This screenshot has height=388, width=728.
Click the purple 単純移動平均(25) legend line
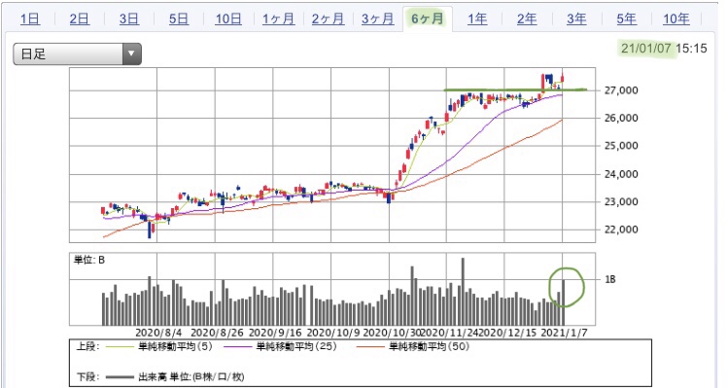pos(239,346)
